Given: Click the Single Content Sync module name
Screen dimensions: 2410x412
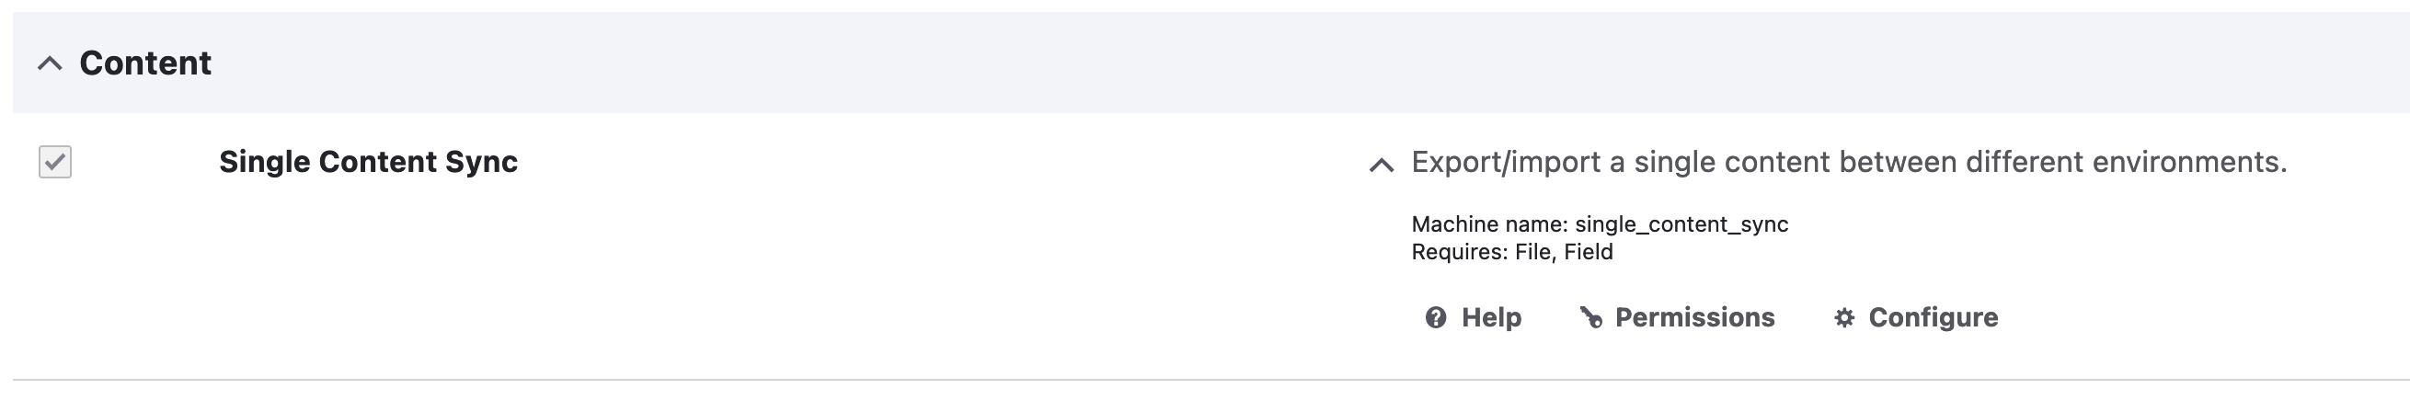Looking at the screenshot, I should tap(368, 162).
